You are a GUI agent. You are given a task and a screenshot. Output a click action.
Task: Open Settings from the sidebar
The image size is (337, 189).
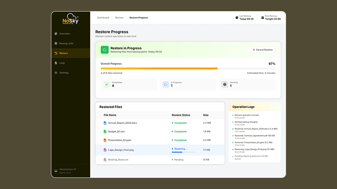pos(64,73)
